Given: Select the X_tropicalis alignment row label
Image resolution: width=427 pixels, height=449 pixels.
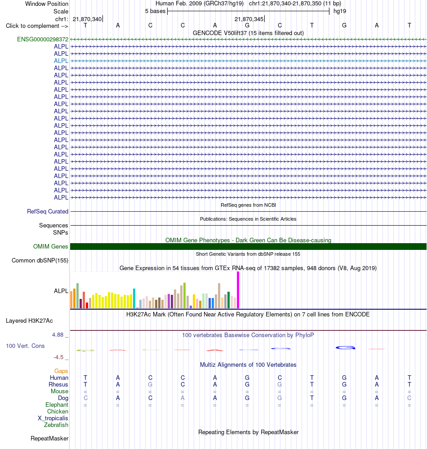Looking at the screenshot, I should (53, 418).
